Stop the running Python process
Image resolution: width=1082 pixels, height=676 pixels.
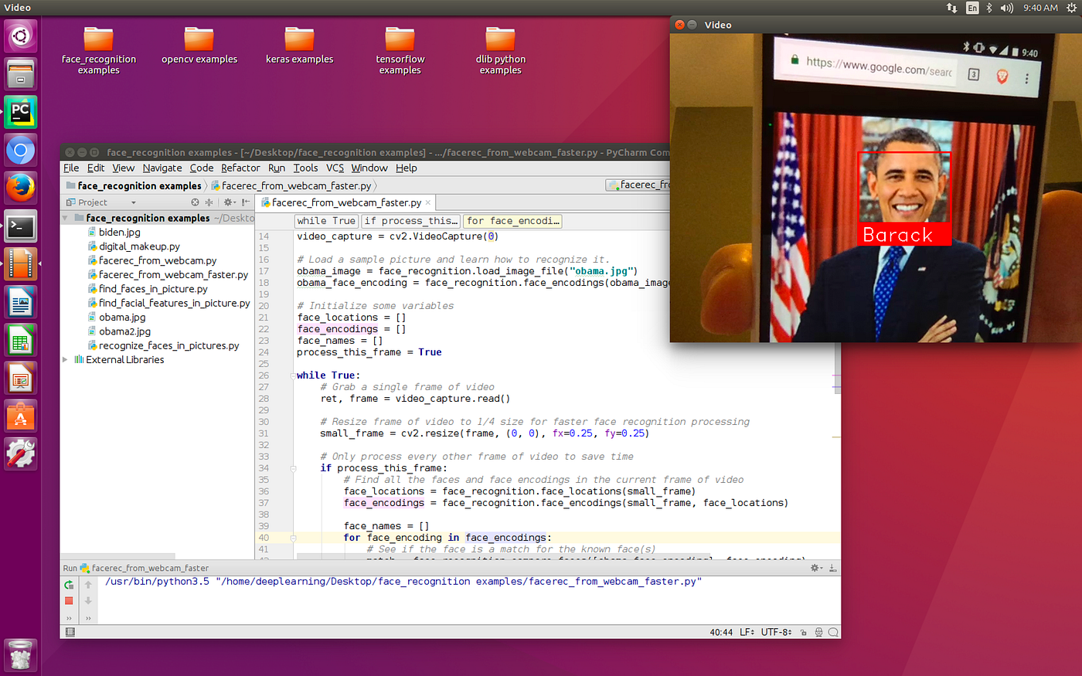[69, 600]
